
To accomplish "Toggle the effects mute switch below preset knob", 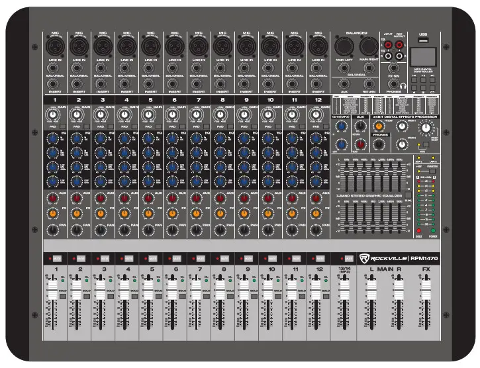I will (x=426, y=145).
